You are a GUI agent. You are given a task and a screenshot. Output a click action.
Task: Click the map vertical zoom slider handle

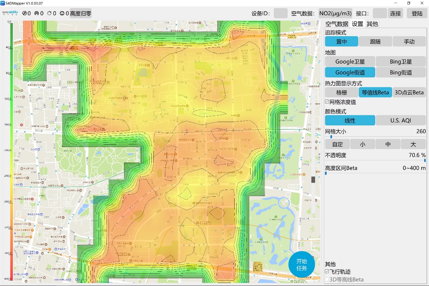tap(313, 180)
